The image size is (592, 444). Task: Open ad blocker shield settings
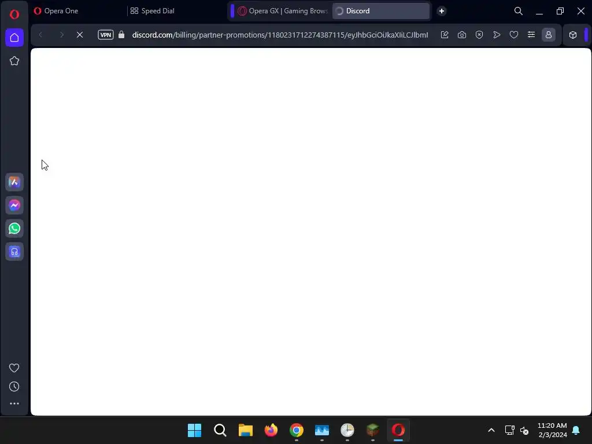479,35
